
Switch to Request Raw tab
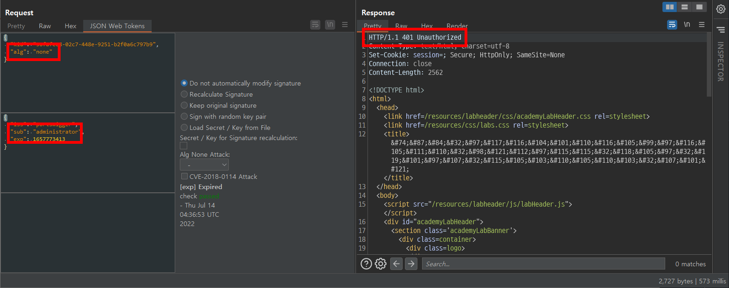45,26
